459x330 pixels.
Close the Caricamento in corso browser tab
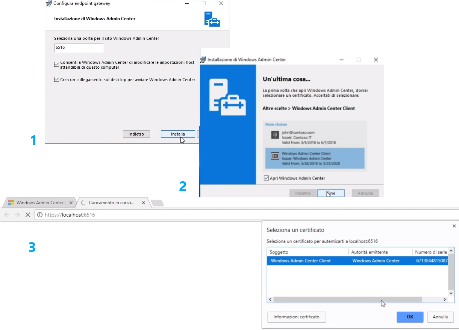point(143,203)
